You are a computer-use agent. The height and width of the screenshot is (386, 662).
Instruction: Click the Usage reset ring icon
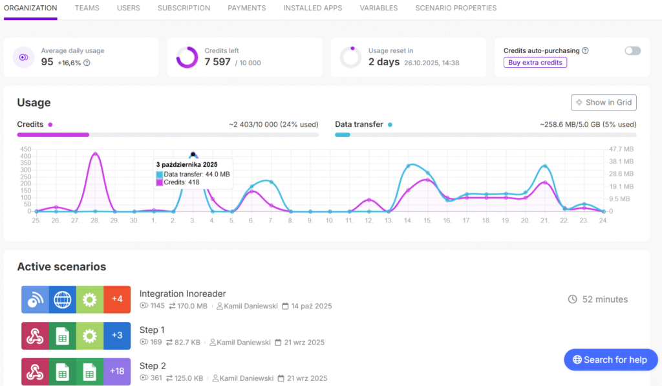[x=351, y=58]
